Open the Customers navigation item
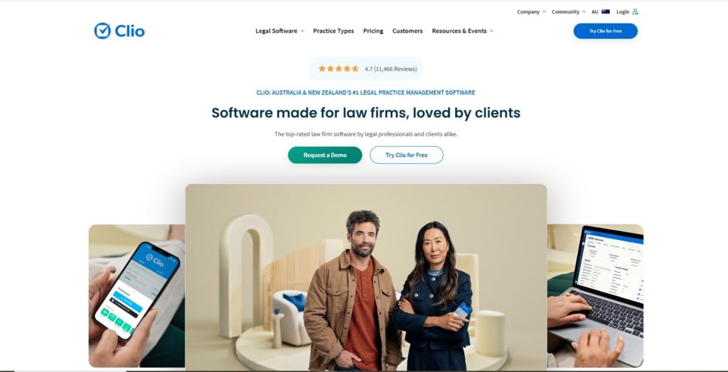This screenshot has width=728, height=372. pos(407,31)
